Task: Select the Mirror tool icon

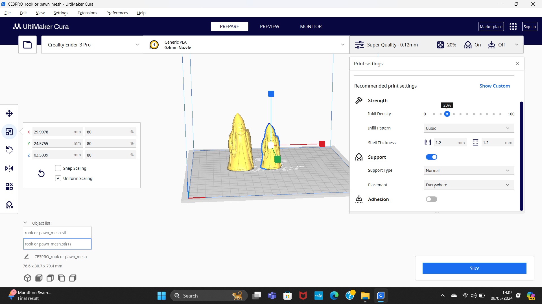Action: pos(9,168)
